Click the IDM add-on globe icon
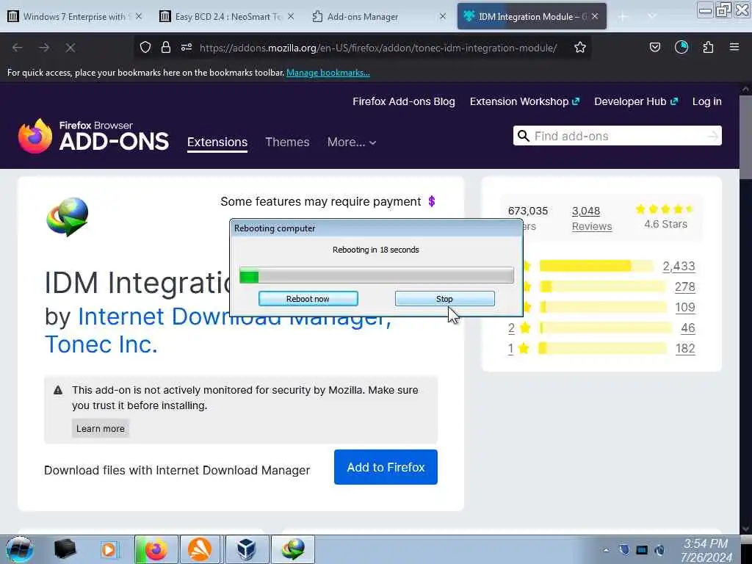Image resolution: width=752 pixels, height=564 pixels. 68,217
